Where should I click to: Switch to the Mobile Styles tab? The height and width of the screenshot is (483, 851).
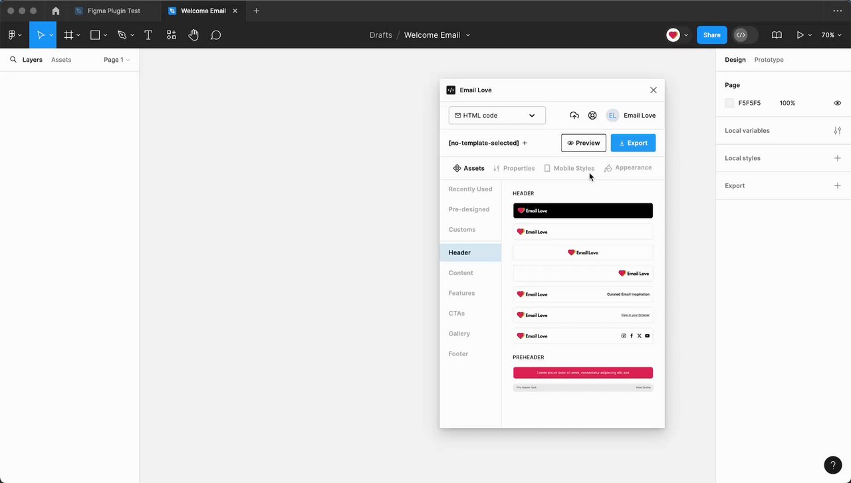pos(569,169)
